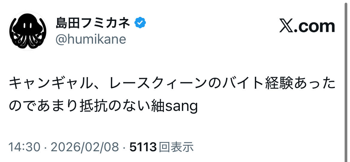Click the word "sang" ending the tweet
This screenshot has width=350, height=162.
[x=182, y=107]
